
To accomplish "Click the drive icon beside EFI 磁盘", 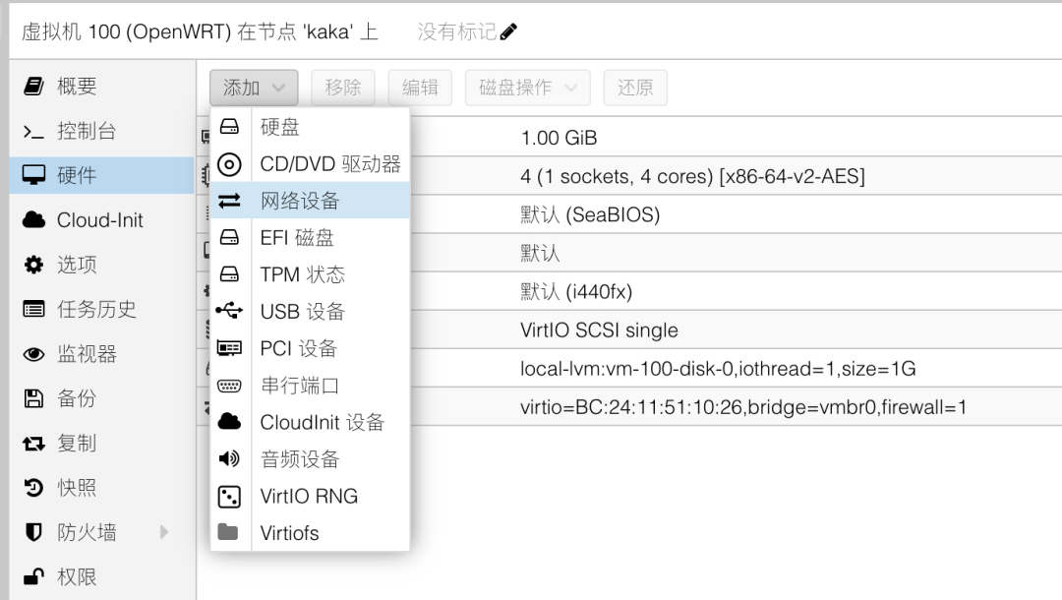I will click(229, 238).
